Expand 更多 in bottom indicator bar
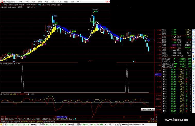 tap(70, 119)
